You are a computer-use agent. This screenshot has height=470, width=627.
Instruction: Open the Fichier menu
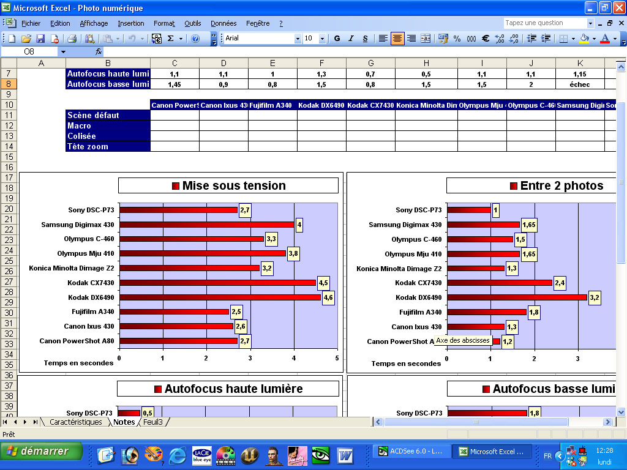[31, 24]
